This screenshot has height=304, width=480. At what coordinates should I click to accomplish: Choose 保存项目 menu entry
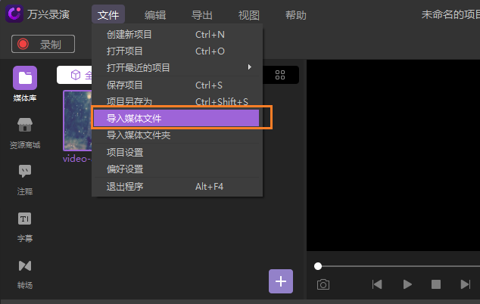tap(177, 85)
